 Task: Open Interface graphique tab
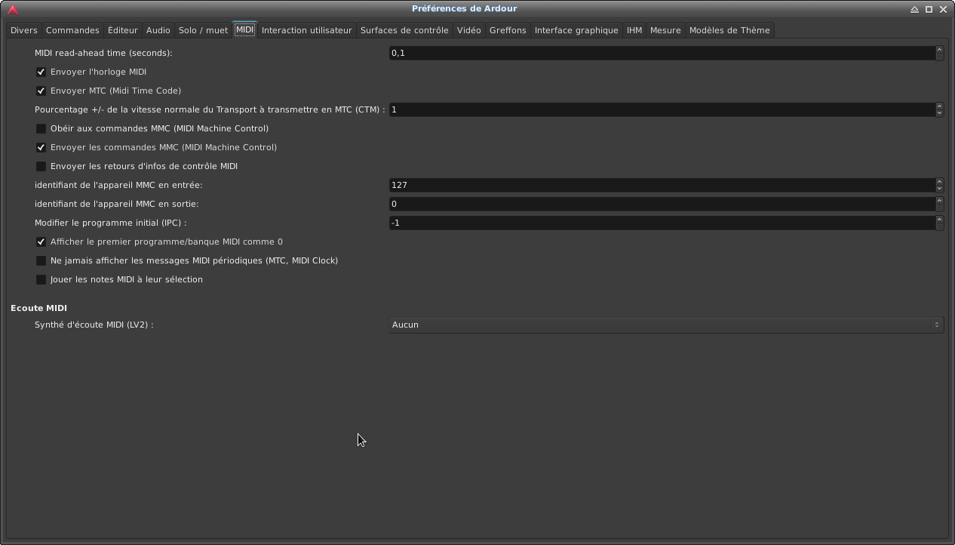pyautogui.click(x=576, y=30)
